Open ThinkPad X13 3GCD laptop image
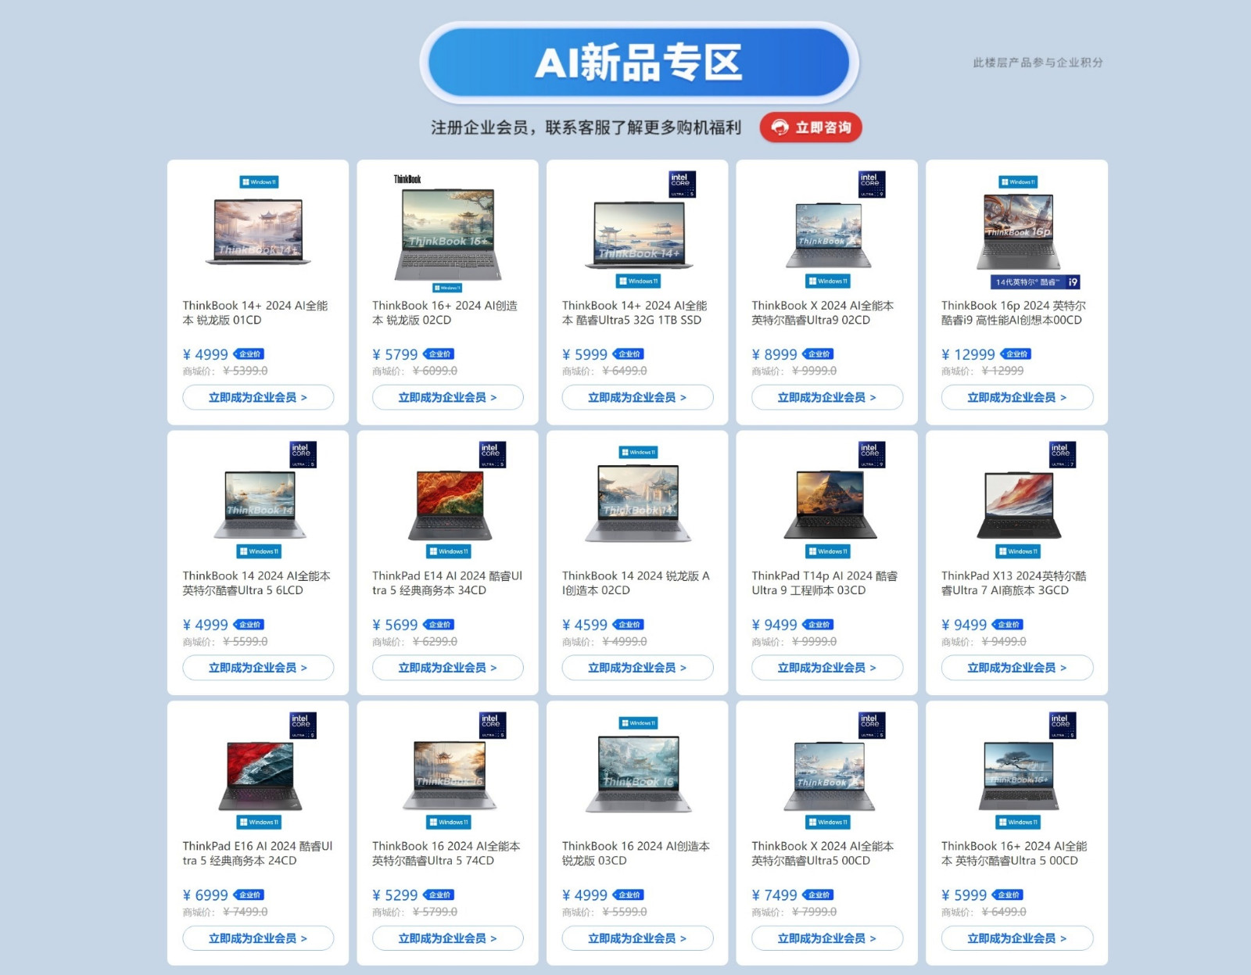The height and width of the screenshot is (975, 1251). click(1019, 505)
